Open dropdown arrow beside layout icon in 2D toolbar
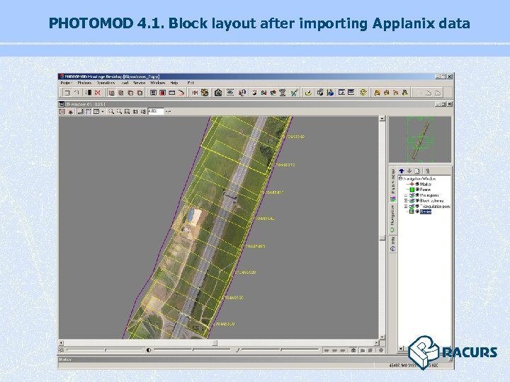 [x=103, y=112]
